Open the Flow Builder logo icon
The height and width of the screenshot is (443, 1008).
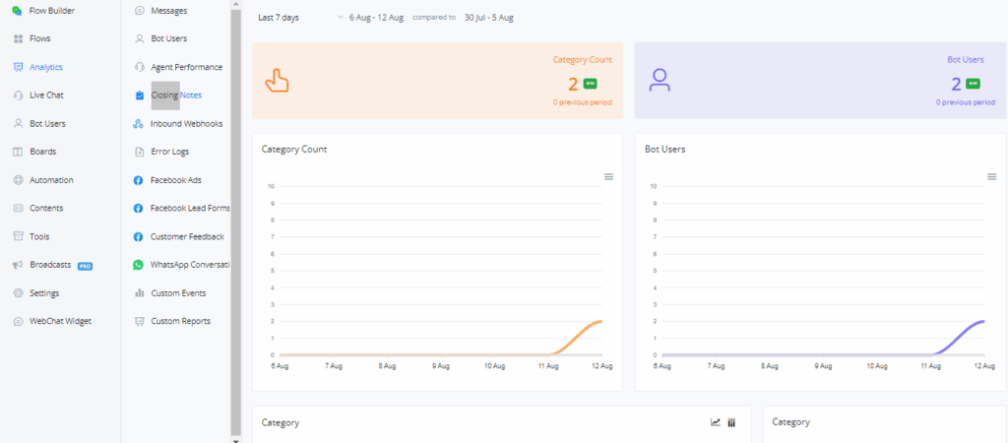point(18,11)
